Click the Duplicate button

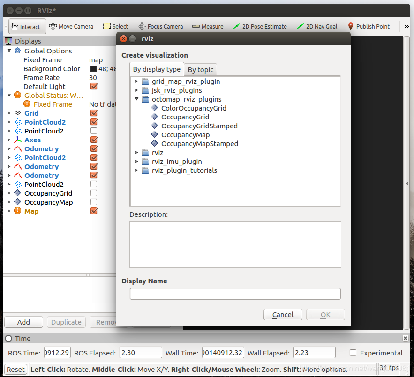(x=66, y=322)
